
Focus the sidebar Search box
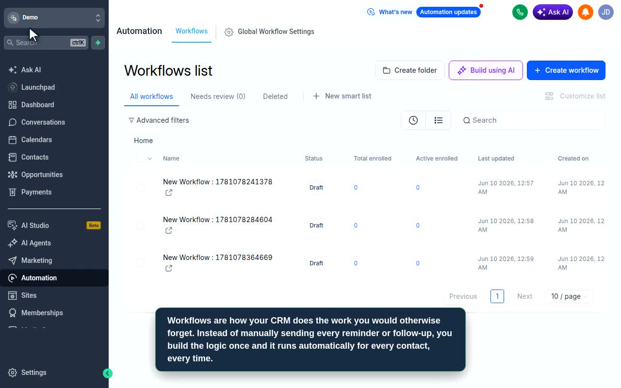(47, 43)
